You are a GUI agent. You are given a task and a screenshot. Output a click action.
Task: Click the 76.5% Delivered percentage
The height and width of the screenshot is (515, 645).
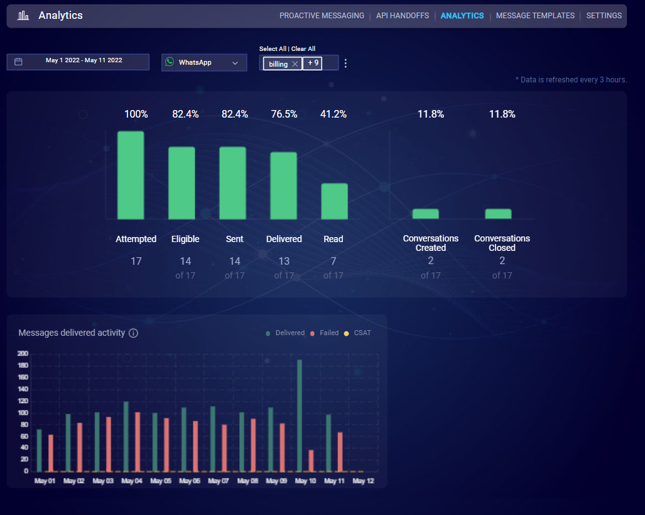(284, 114)
